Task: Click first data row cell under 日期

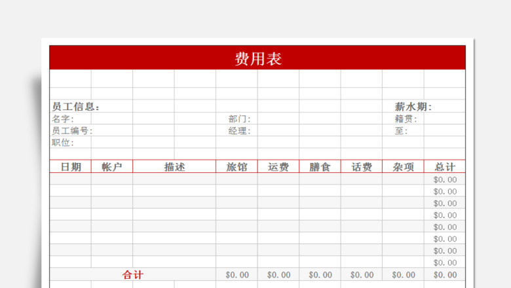Action: 70,179
